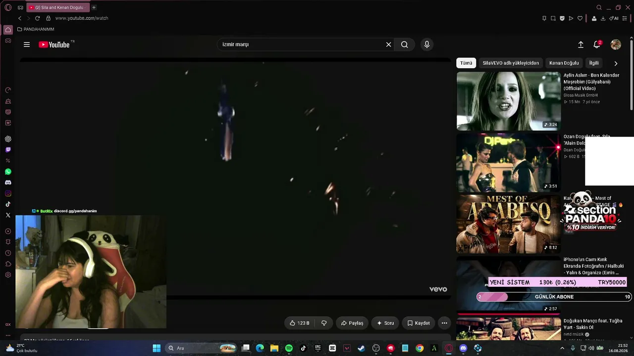Run the YouTube search with magnifier button
The height and width of the screenshot is (356, 634).
click(x=405, y=44)
